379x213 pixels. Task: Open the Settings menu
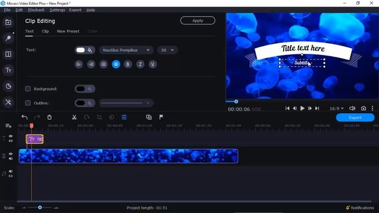pos(57,10)
